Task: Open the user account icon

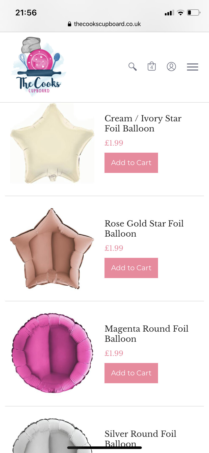Action: click(171, 67)
